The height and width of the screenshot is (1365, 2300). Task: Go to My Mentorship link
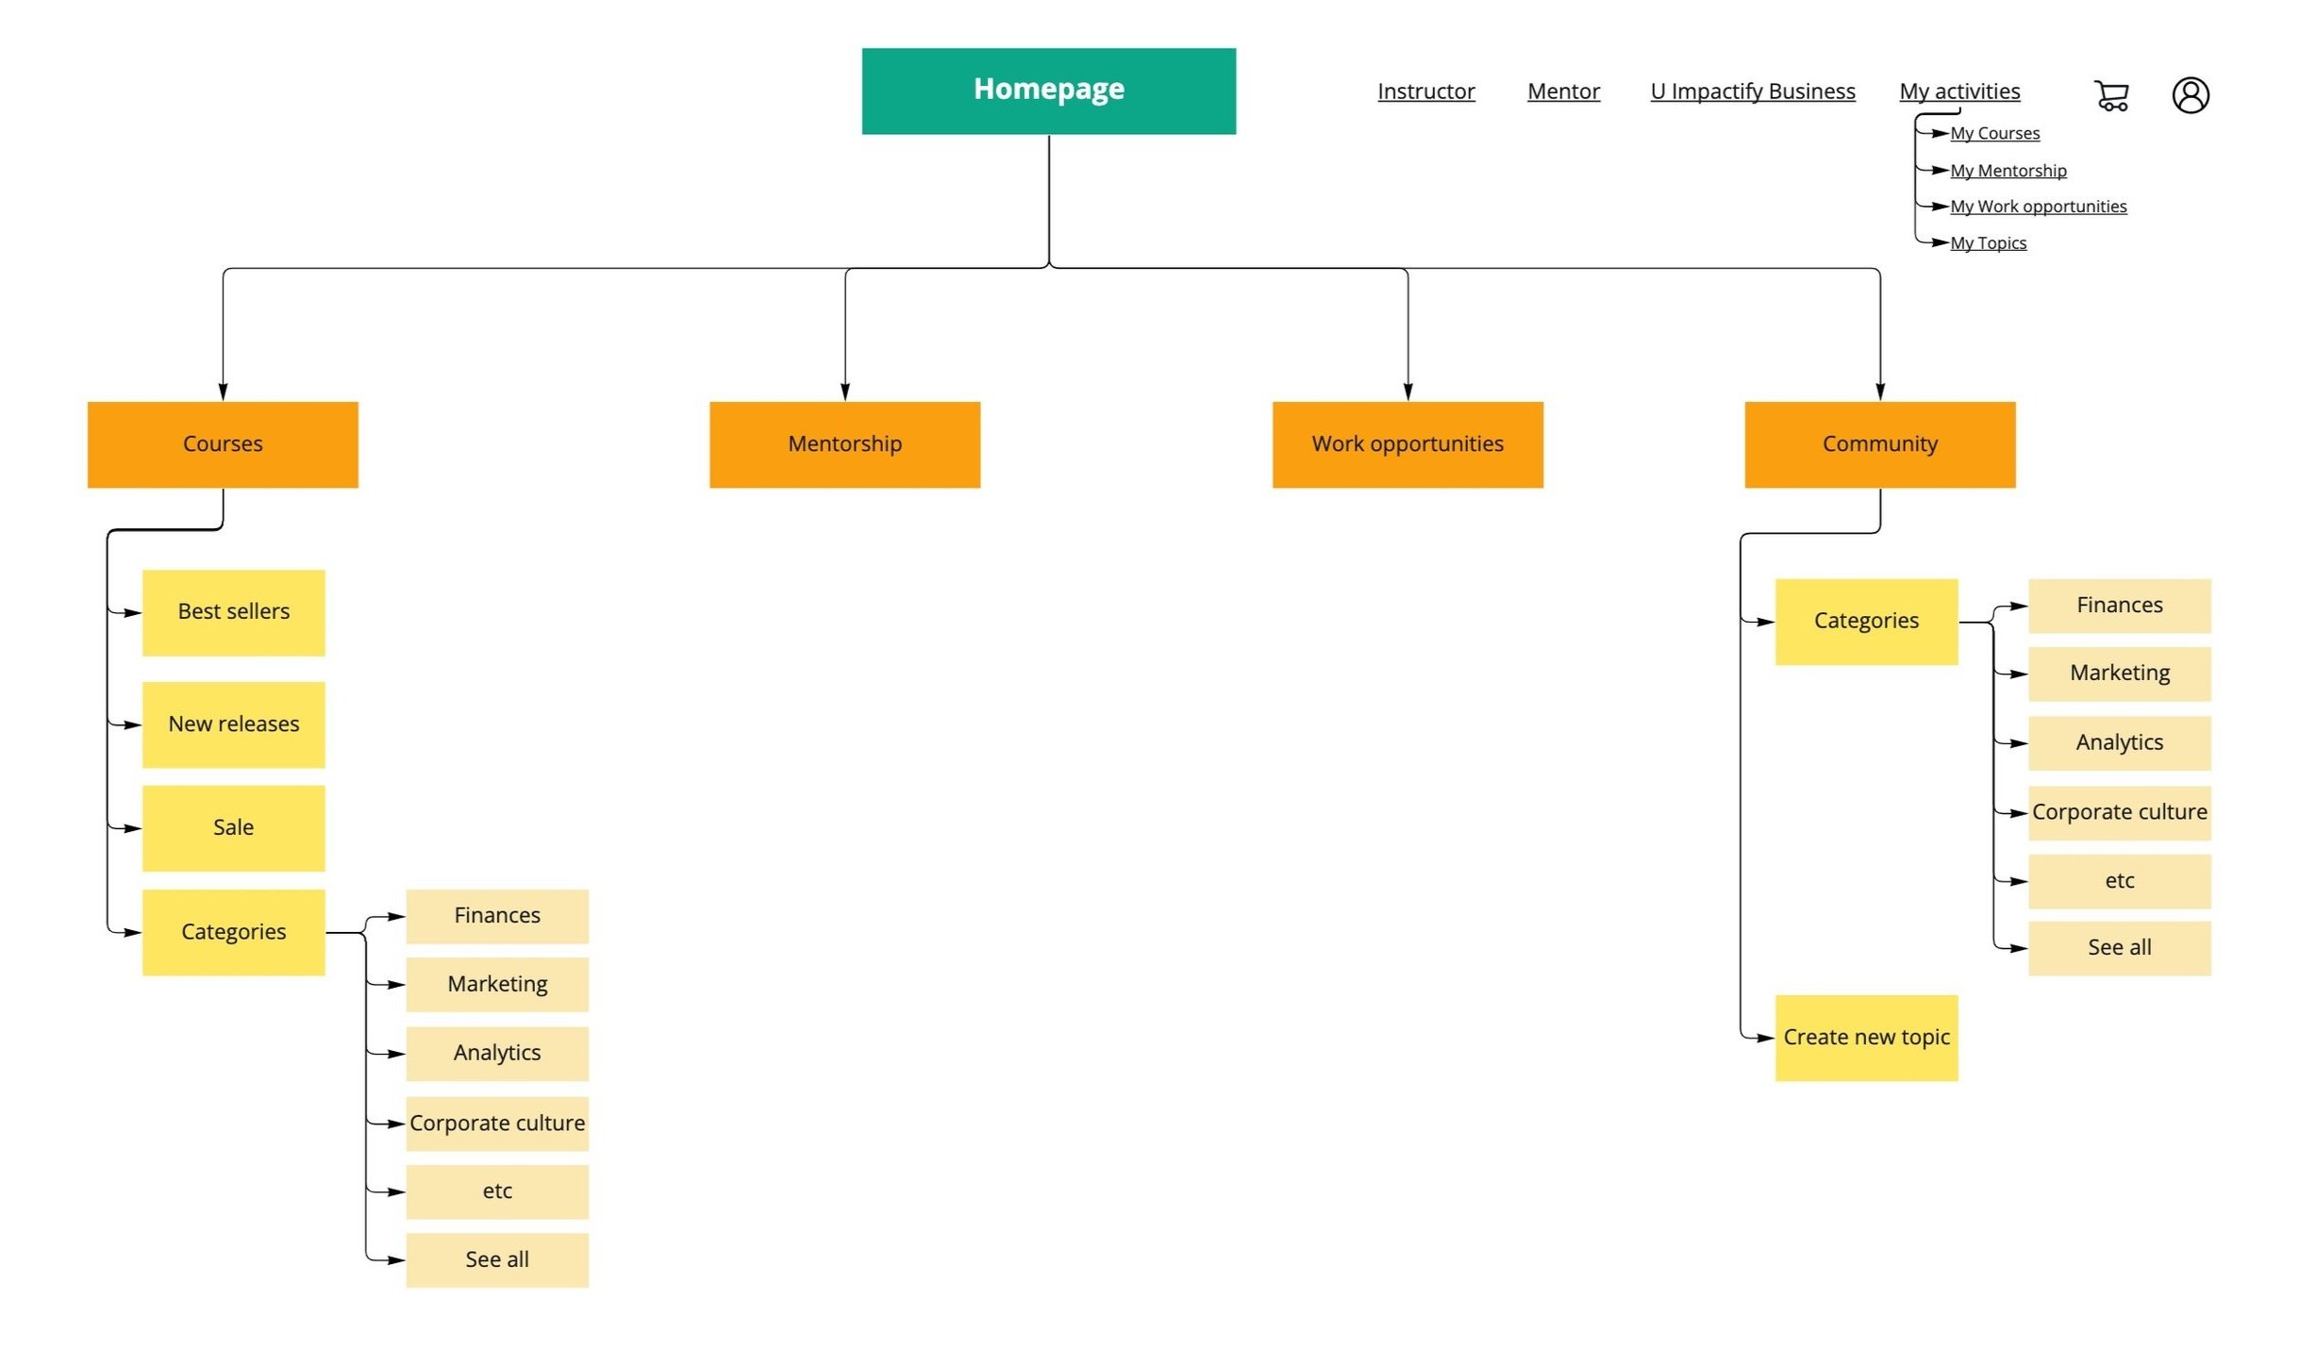[2008, 171]
